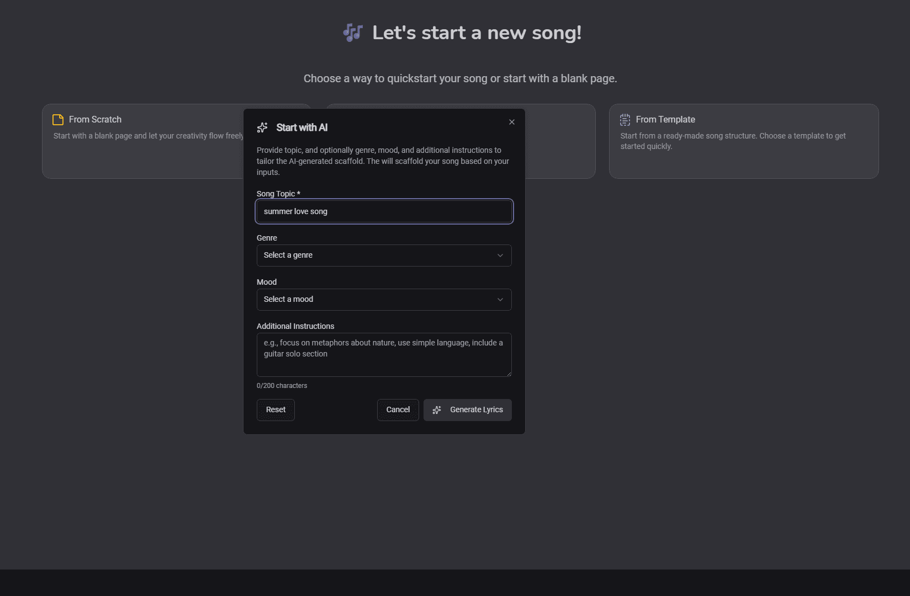Image resolution: width=910 pixels, height=596 pixels.
Task: Click the Additional Instructions textarea
Action: (x=383, y=355)
